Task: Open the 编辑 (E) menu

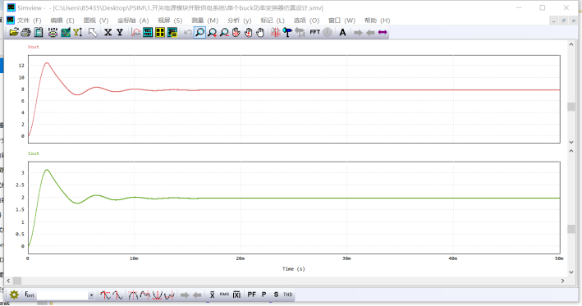Action: point(62,21)
